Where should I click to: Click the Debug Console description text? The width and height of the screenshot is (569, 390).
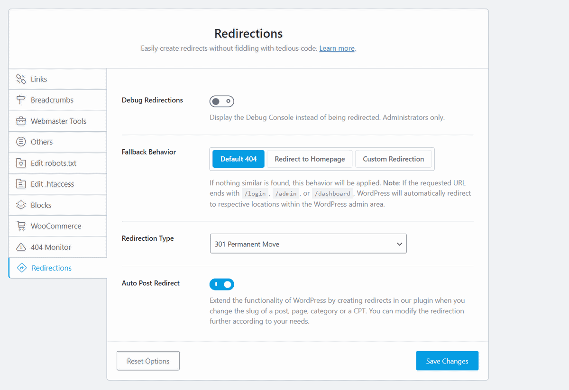(327, 118)
